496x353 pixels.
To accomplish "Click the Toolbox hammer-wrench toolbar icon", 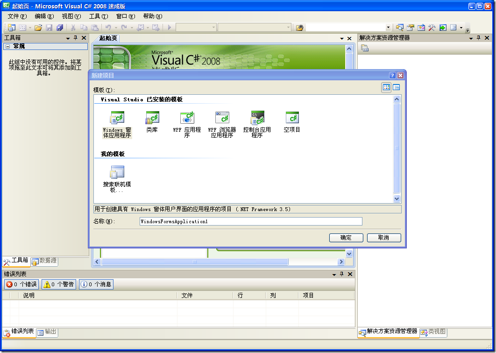I will 432,28.
